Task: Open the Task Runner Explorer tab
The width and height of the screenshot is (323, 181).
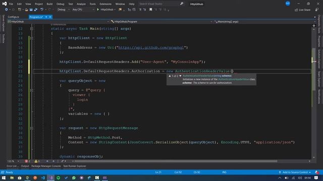Action: click(x=75, y=166)
